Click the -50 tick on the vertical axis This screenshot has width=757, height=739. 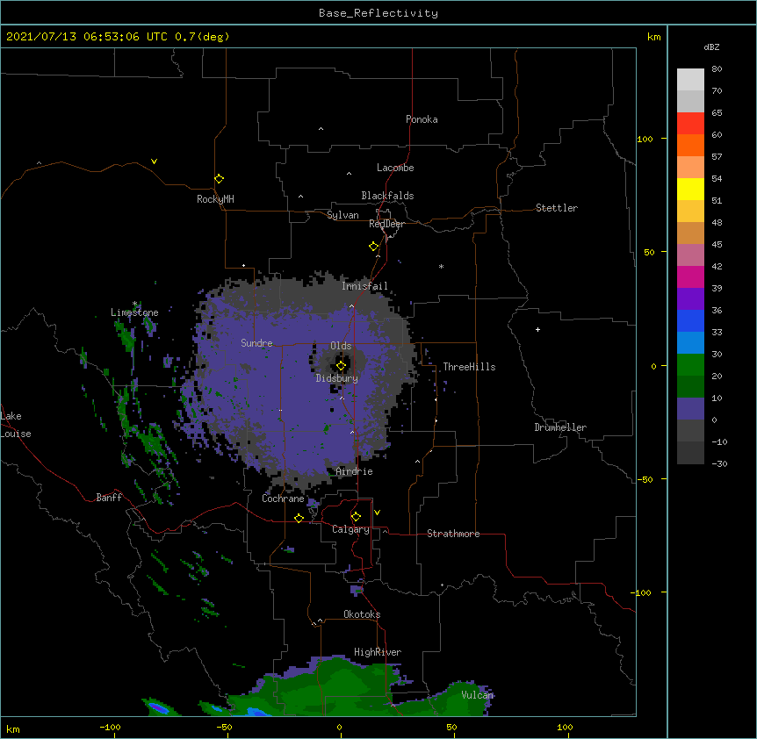coord(645,479)
